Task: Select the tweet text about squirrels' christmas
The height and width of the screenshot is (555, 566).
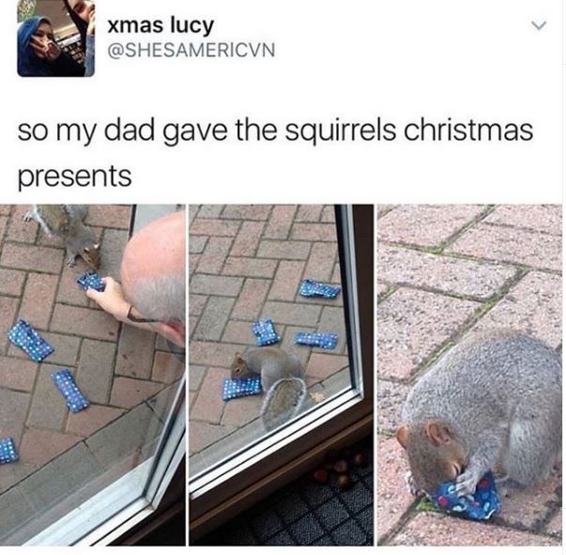Action: click(x=275, y=153)
